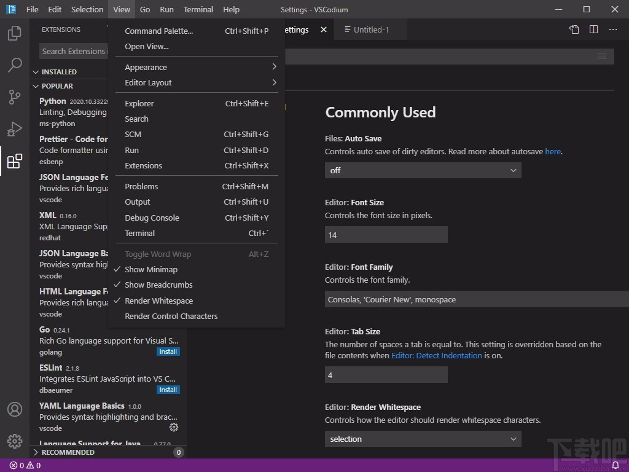Click the Split Editor icon in the tab bar
The image size is (629, 472).
[x=593, y=29]
